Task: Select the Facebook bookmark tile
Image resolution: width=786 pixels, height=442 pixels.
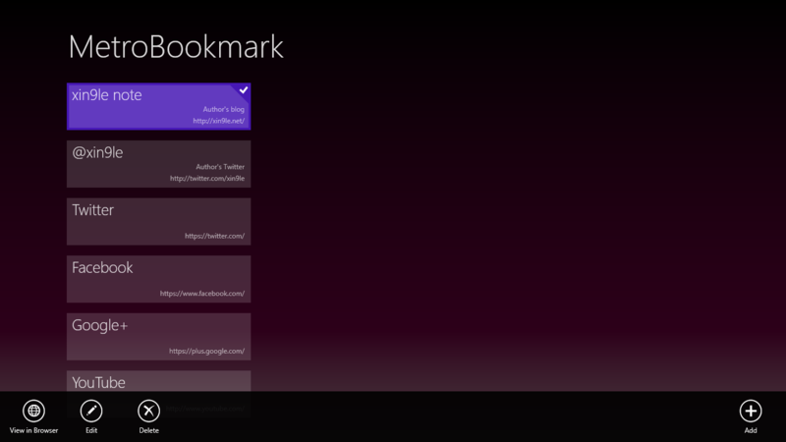Action: tap(159, 279)
